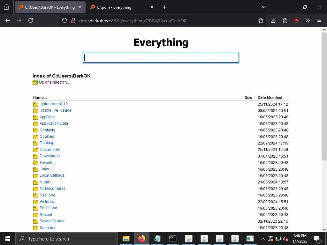Viewport: 327px width, 245px height.
Task: Open the Firefox View icon
Action: pos(6,7)
